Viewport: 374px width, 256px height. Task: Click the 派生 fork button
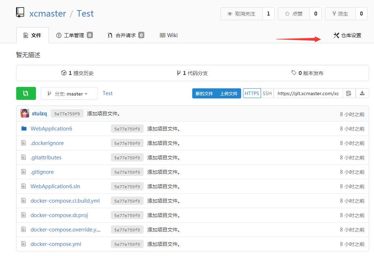coord(341,14)
